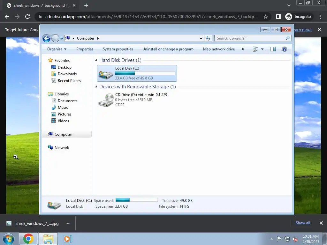Image resolution: width=327 pixels, height=245 pixels.
Task: Open Windows Media Player from taskbar
Action: click(67, 239)
